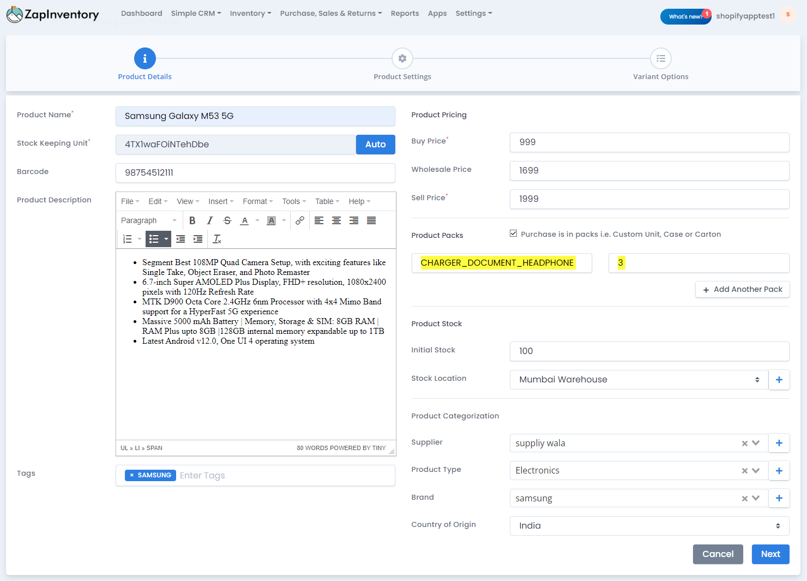
Task: Toggle bold formatting in editor
Action: [x=192, y=220]
